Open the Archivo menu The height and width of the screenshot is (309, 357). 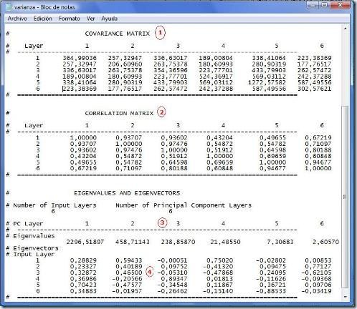pyautogui.click(x=17, y=19)
